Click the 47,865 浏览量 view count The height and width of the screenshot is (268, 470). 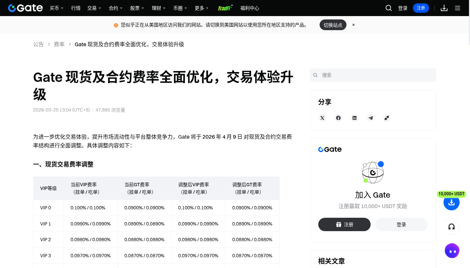[110, 110]
